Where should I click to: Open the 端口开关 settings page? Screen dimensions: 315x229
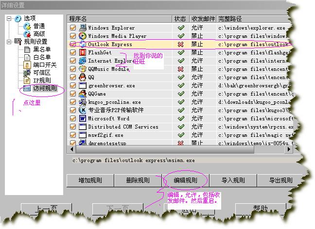click(x=45, y=65)
